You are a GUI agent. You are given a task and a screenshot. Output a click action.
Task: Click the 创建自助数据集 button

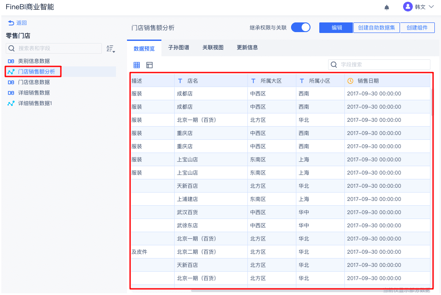tap(376, 27)
